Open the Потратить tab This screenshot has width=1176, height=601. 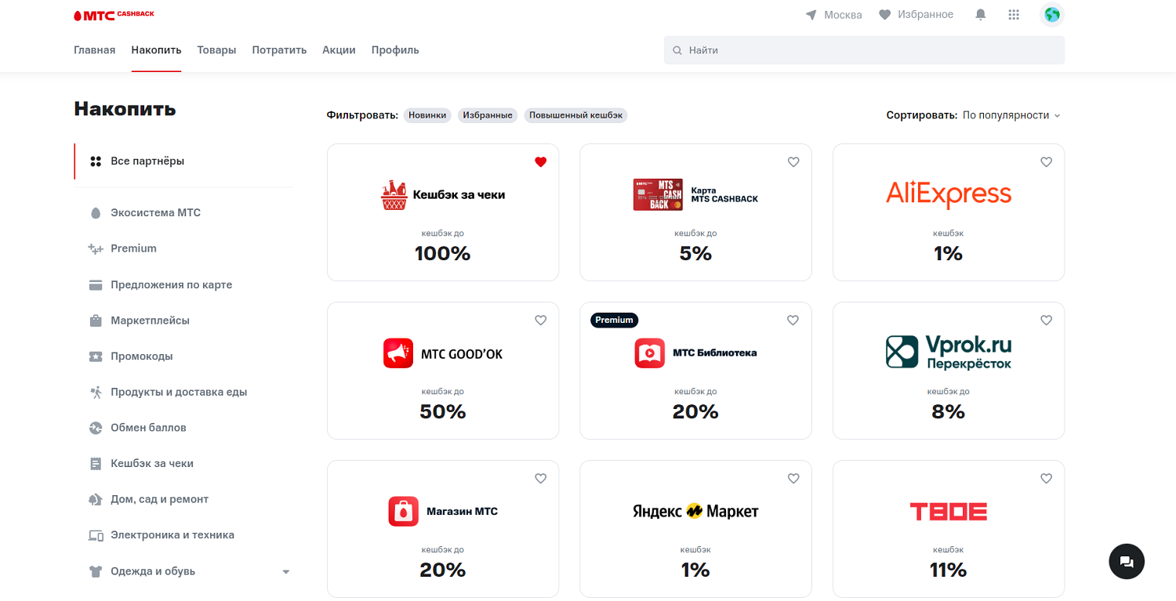click(279, 50)
